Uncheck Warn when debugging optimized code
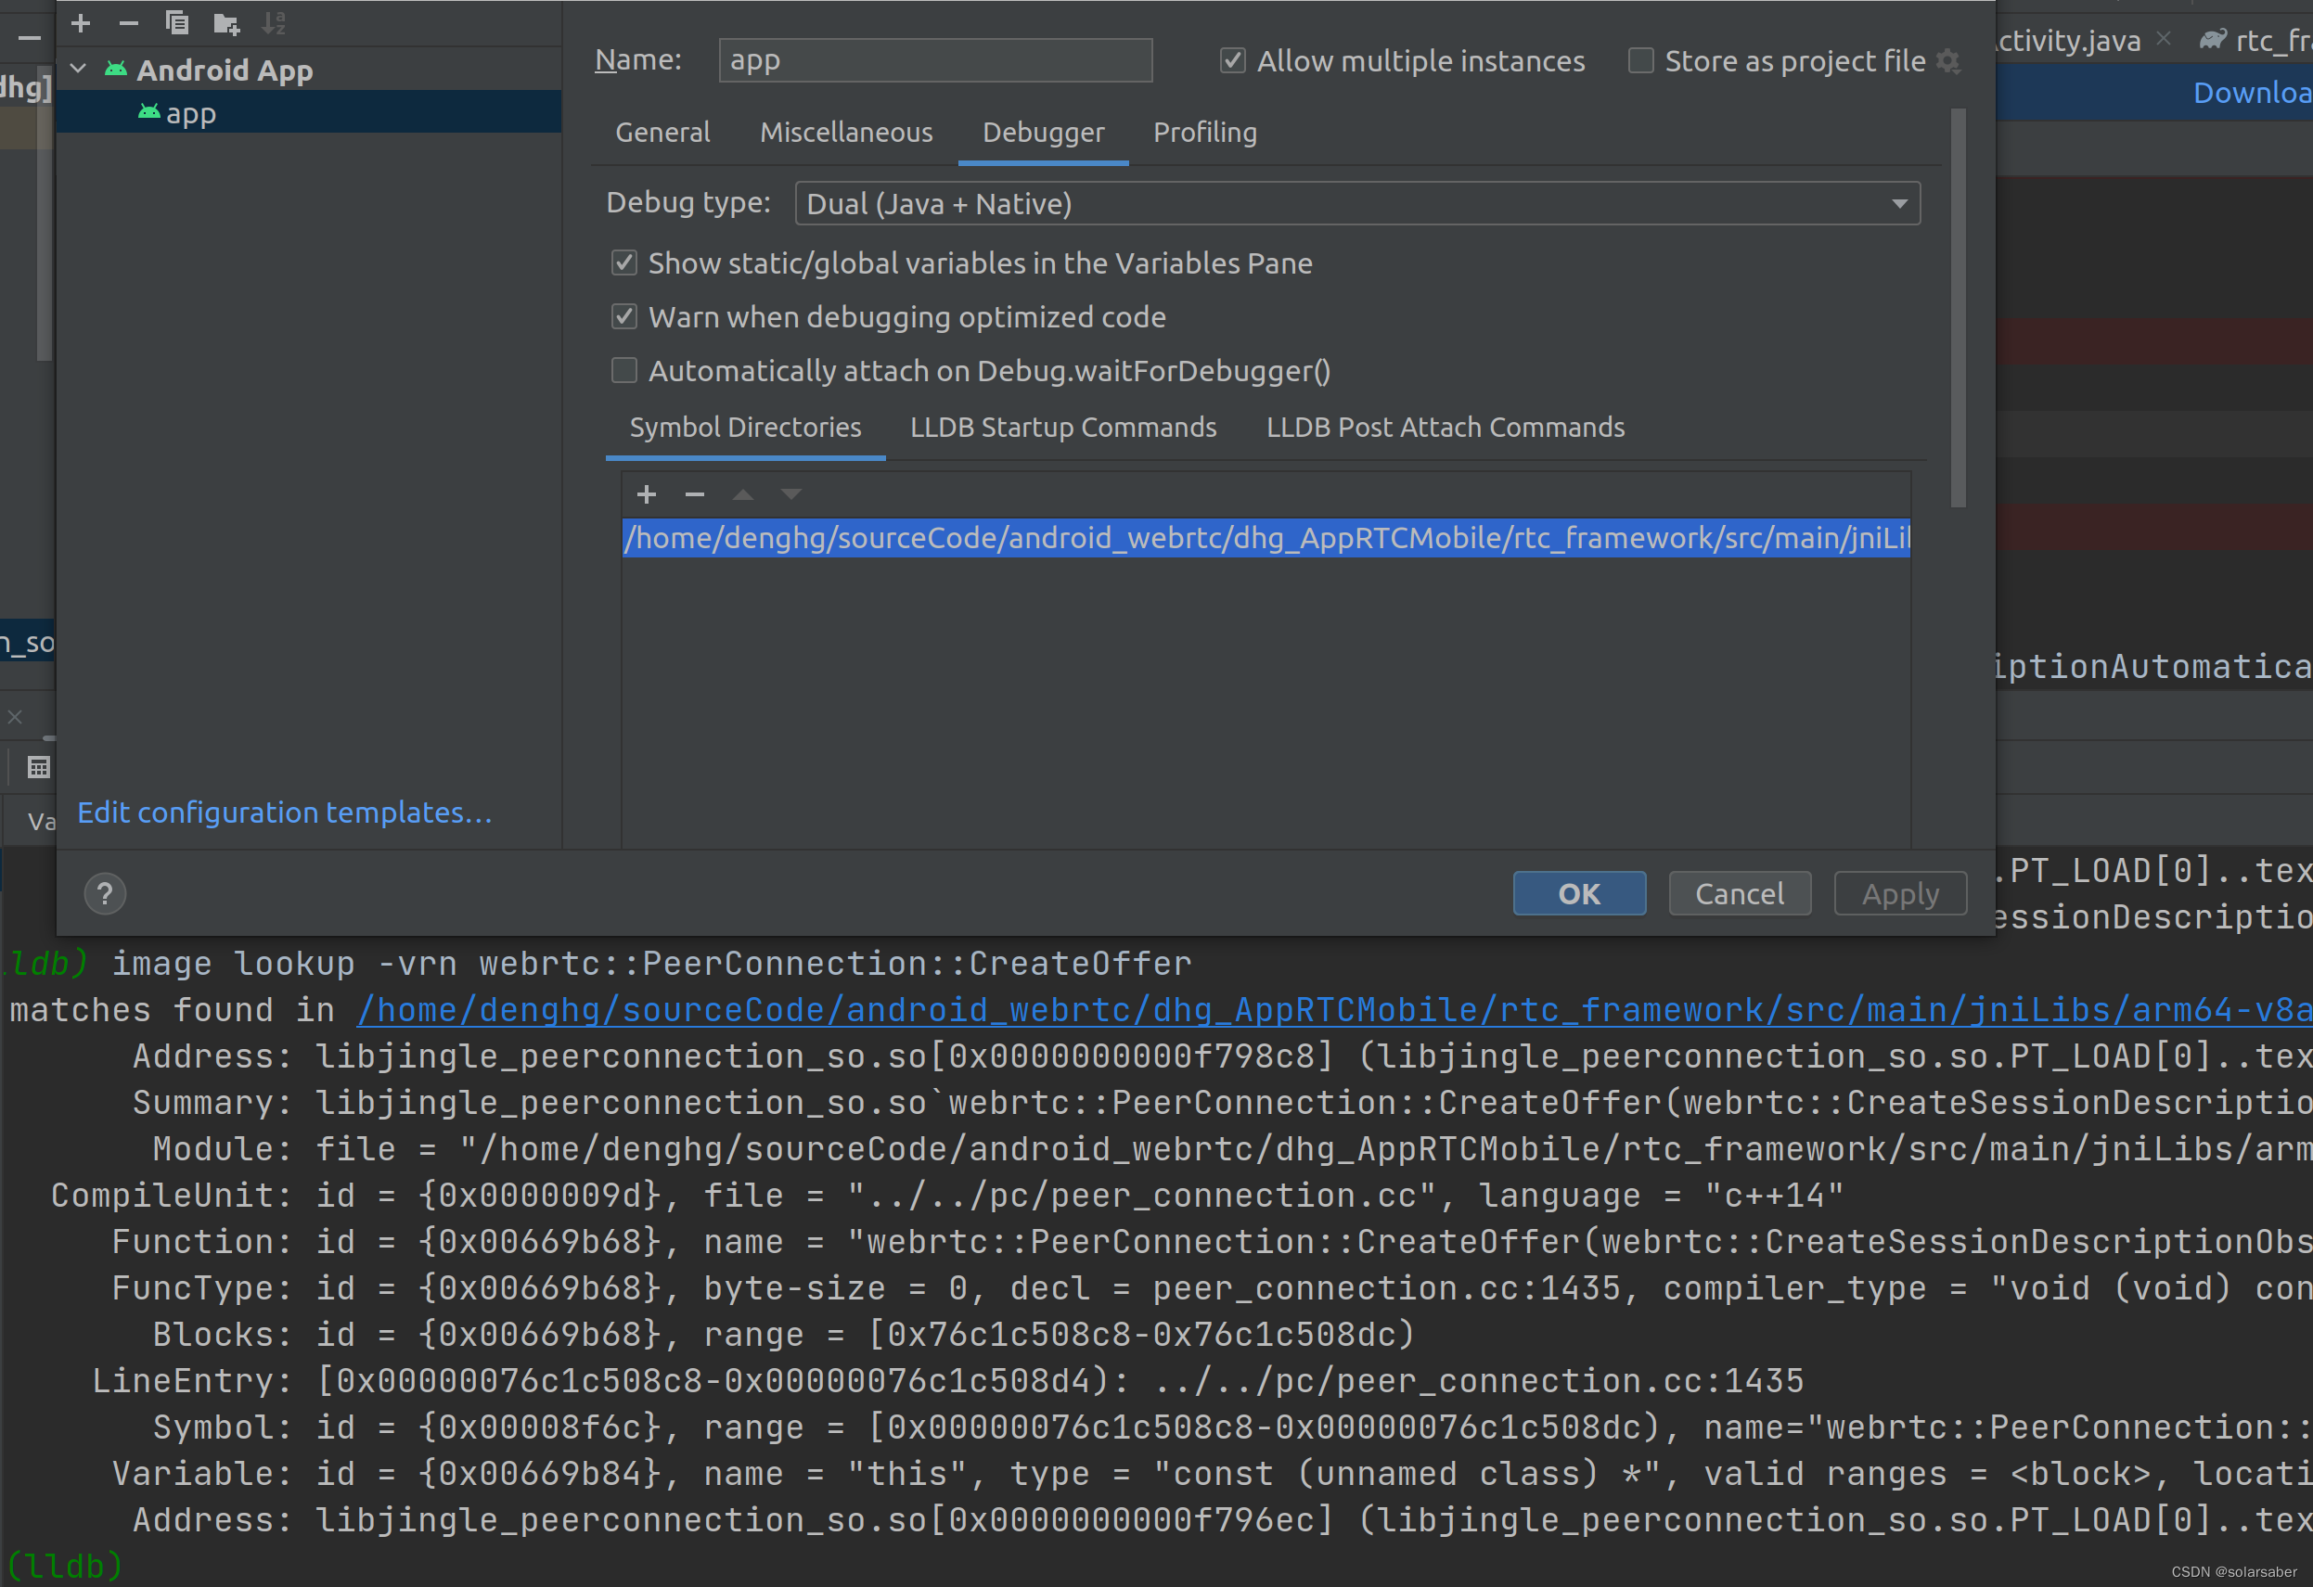2313x1587 pixels. 624,317
